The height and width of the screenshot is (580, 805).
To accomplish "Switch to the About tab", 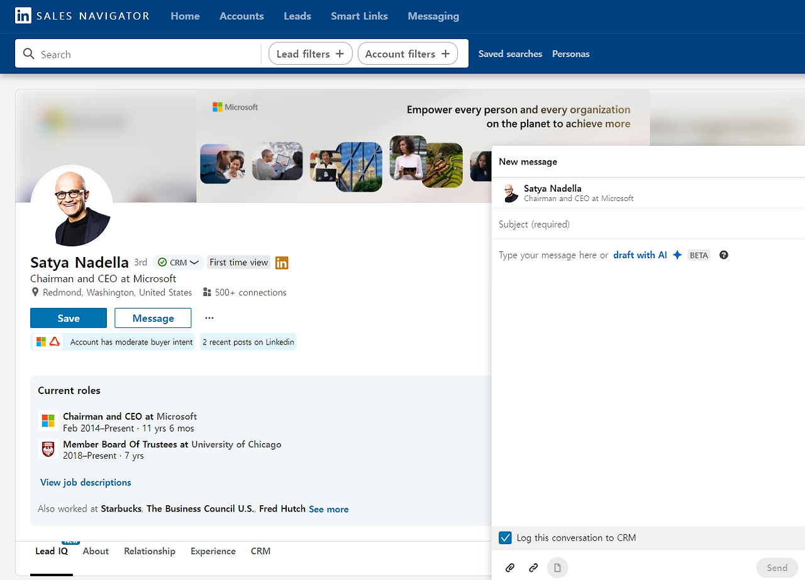I will pyautogui.click(x=96, y=551).
